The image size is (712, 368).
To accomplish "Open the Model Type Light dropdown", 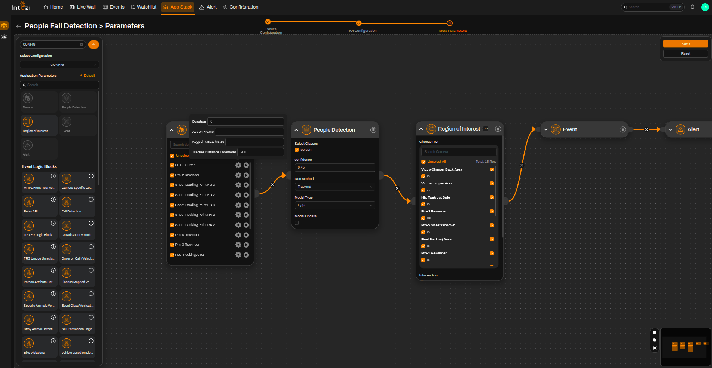I will click(x=335, y=205).
